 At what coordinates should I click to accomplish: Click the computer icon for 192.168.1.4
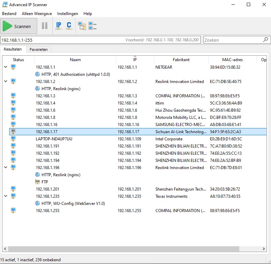(13, 103)
